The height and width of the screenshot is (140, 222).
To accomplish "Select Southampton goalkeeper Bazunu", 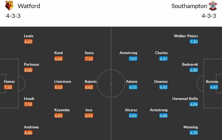I will click(x=212, y=81).
